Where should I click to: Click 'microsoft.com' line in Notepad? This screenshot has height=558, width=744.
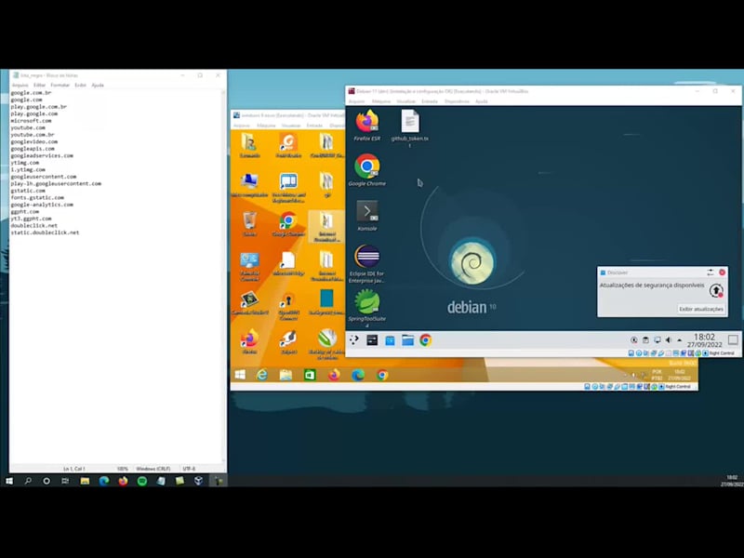click(31, 121)
